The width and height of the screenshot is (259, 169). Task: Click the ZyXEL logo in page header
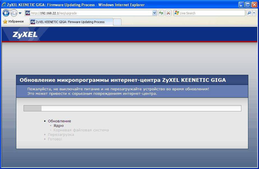click(x=25, y=35)
